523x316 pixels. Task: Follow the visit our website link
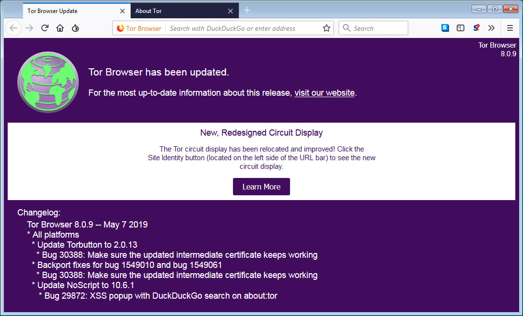pyautogui.click(x=324, y=93)
